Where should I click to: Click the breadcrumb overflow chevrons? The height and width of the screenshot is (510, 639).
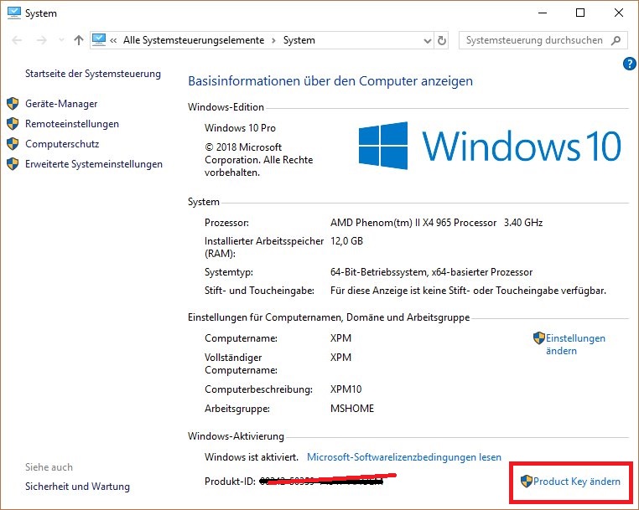(x=113, y=40)
